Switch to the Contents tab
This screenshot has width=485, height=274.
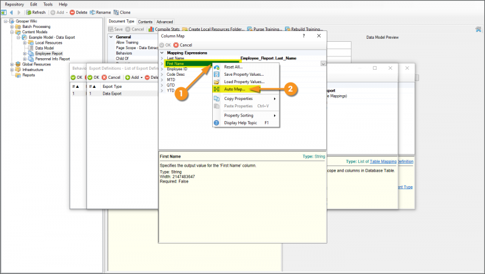point(145,22)
